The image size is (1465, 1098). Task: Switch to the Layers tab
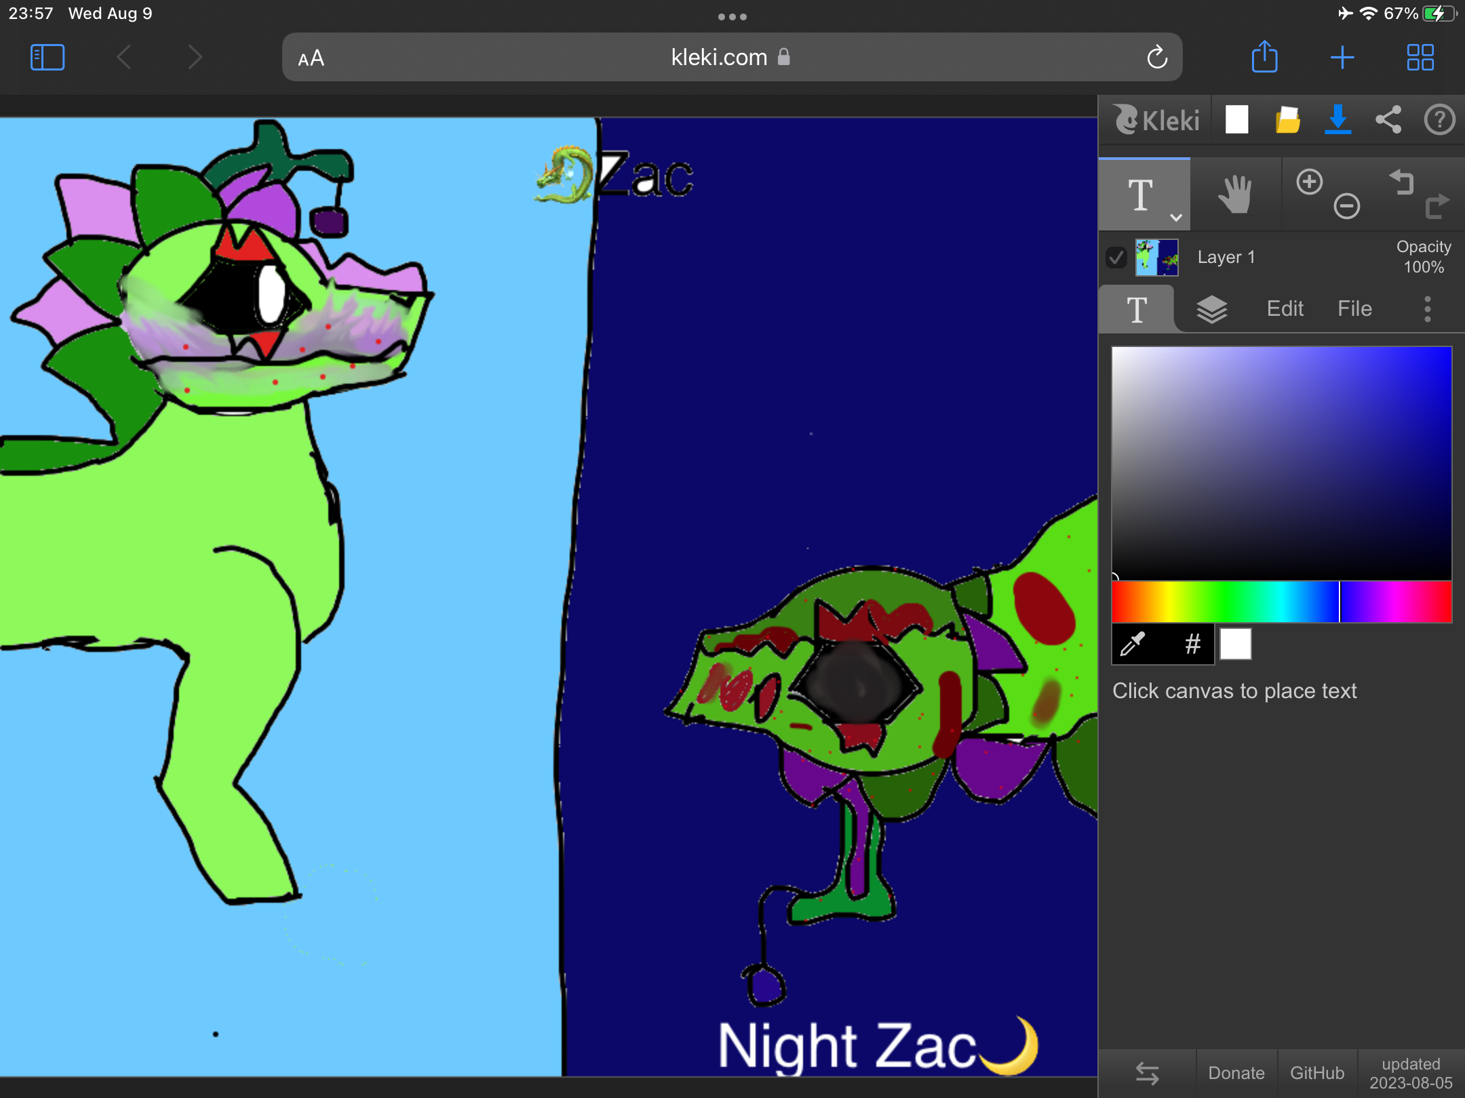click(x=1212, y=309)
